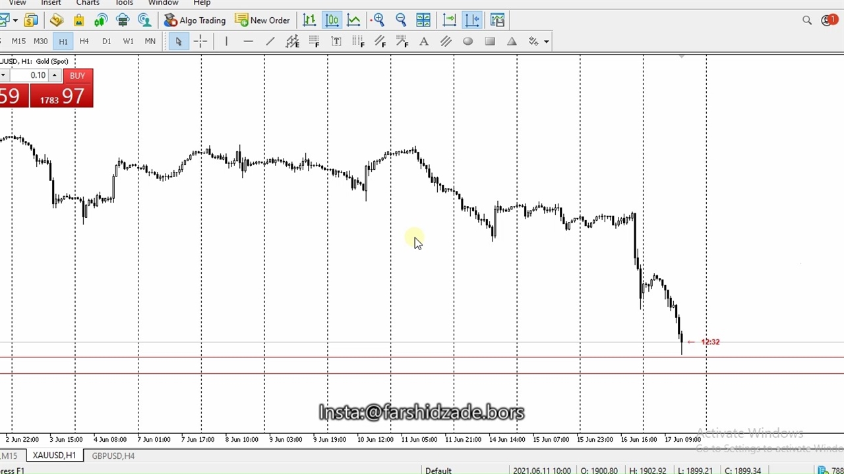Expand the arrow objects dropdown
Viewport: 844px width, 474px height.
click(547, 42)
